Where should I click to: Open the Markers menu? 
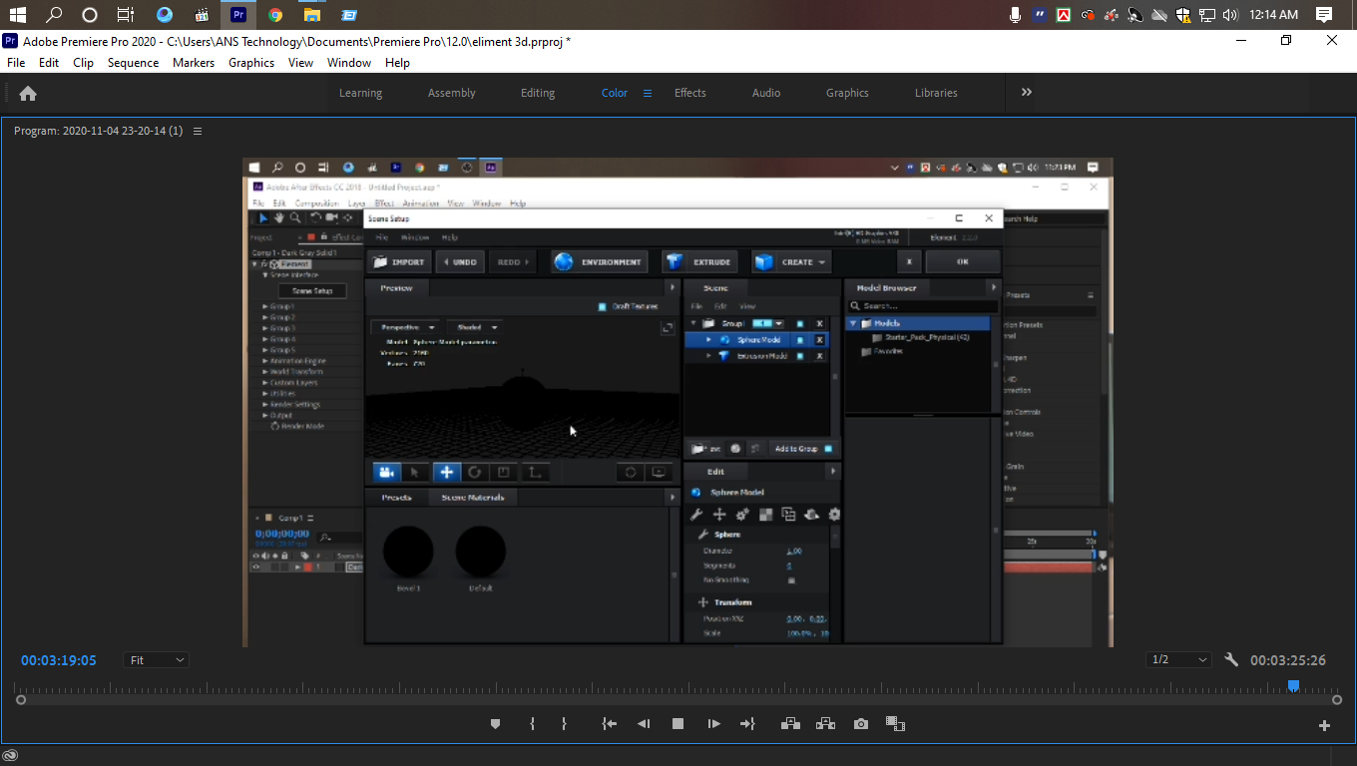coord(194,62)
